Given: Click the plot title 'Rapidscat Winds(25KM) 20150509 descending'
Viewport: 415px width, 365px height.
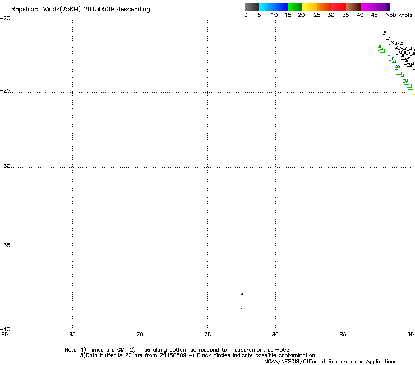Looking at the screenshot, I should [81, 10].
